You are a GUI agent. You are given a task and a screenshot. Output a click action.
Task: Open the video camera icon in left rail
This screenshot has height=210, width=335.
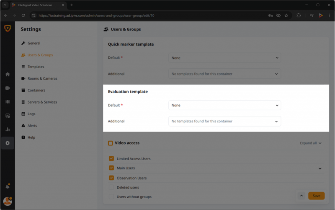(8, 88)
